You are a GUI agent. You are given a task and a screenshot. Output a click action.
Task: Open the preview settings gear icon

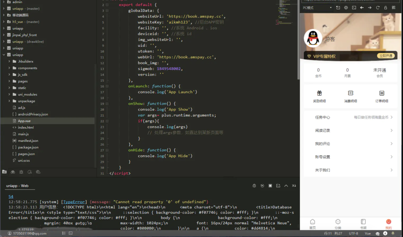click(346, 8)
